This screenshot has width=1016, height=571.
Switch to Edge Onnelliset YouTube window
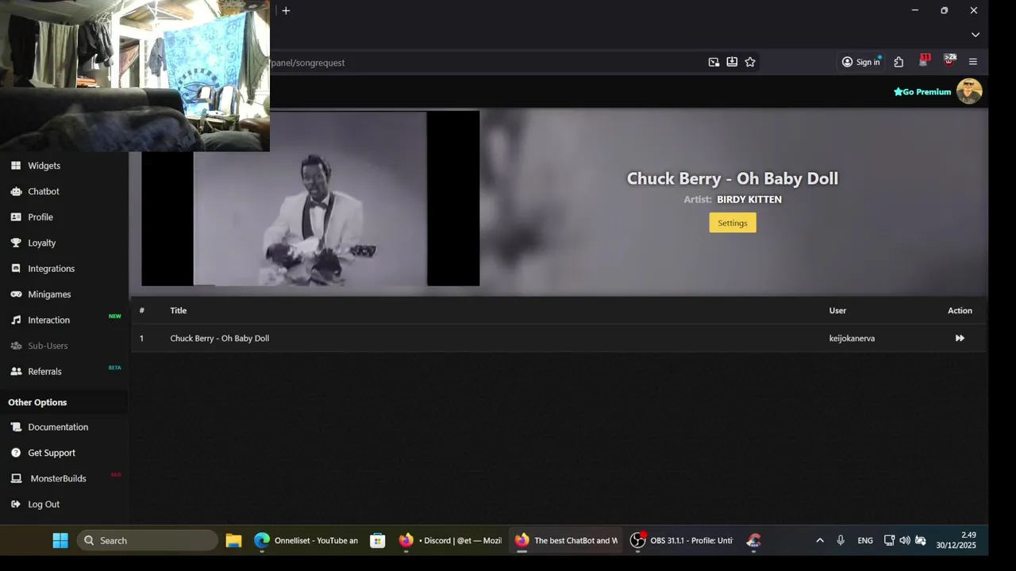coord(306,541)
